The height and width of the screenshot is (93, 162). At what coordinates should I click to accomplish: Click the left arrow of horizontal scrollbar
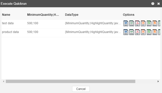point(4,81)
